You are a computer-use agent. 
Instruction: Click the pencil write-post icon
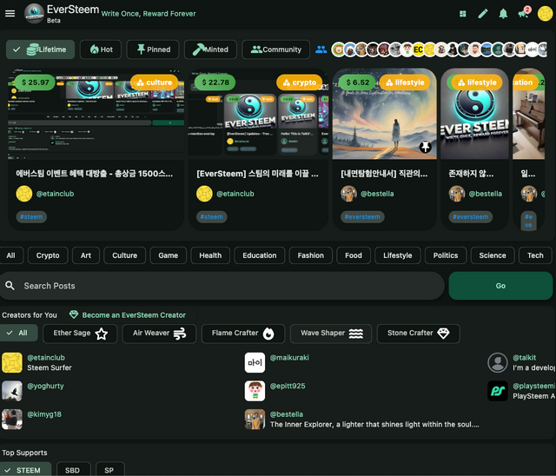click(x=483, y=14)
